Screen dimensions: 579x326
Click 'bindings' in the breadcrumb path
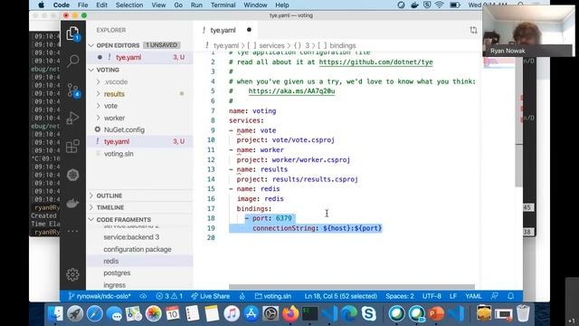[x=342, y=46]
